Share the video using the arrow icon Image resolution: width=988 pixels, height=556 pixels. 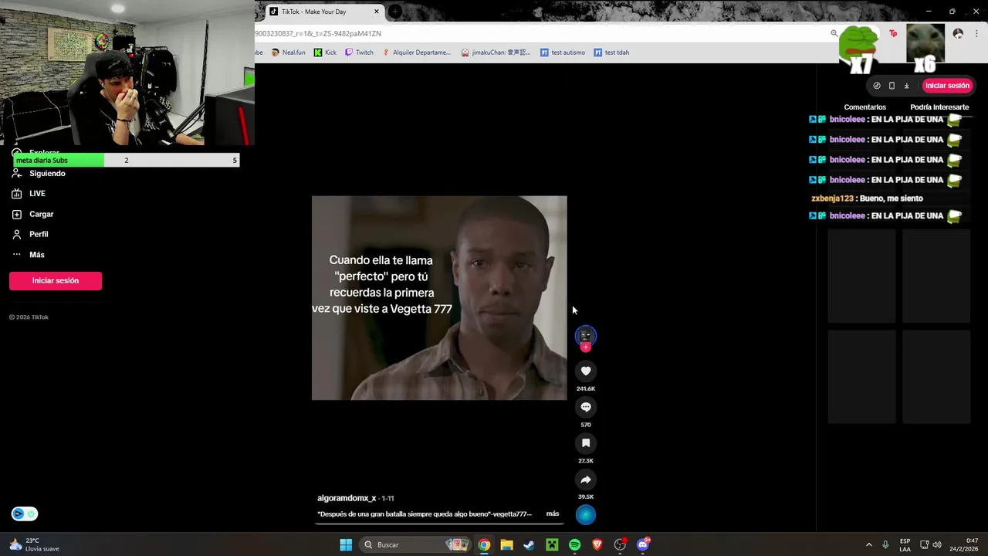point(586,480)
